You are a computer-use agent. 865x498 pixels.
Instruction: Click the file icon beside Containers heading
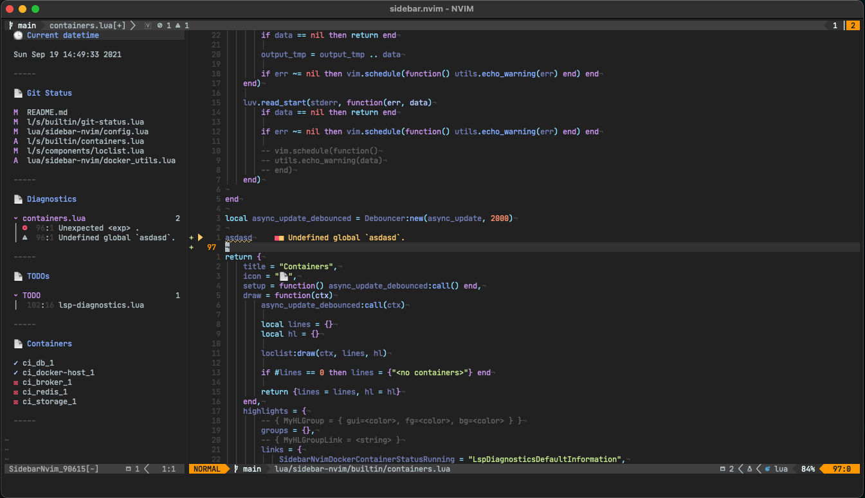[x=18, y=344]
